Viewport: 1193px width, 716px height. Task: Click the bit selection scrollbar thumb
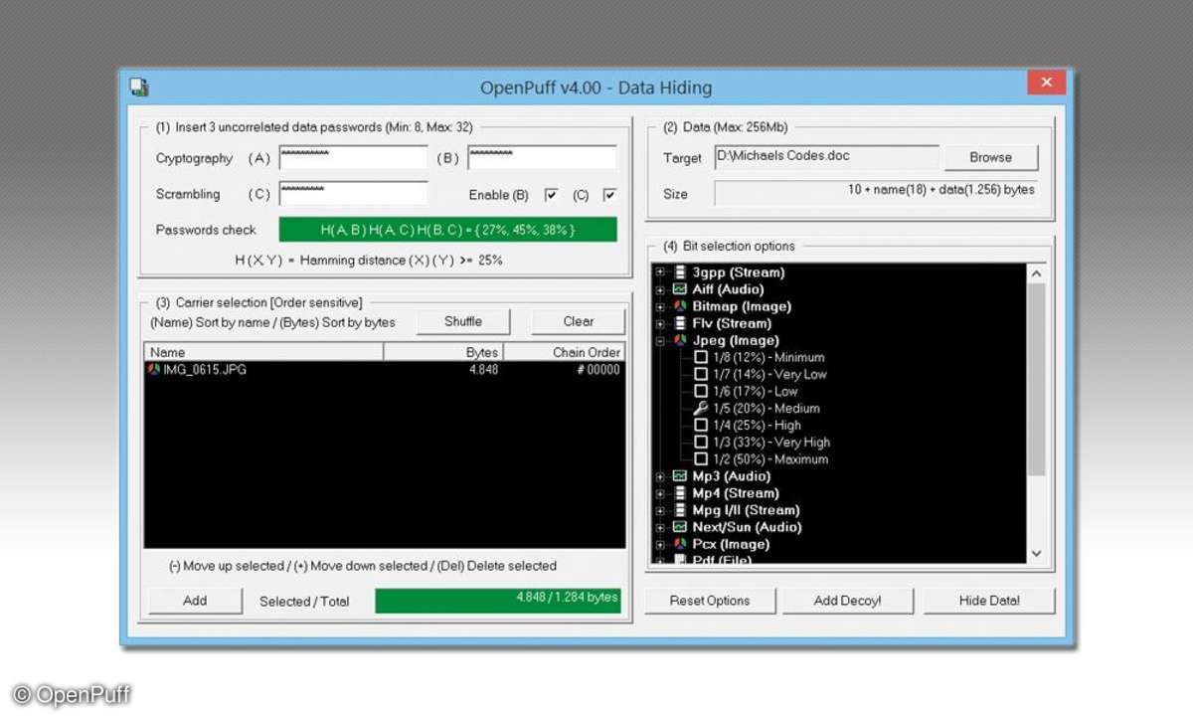pos(1036,380)
